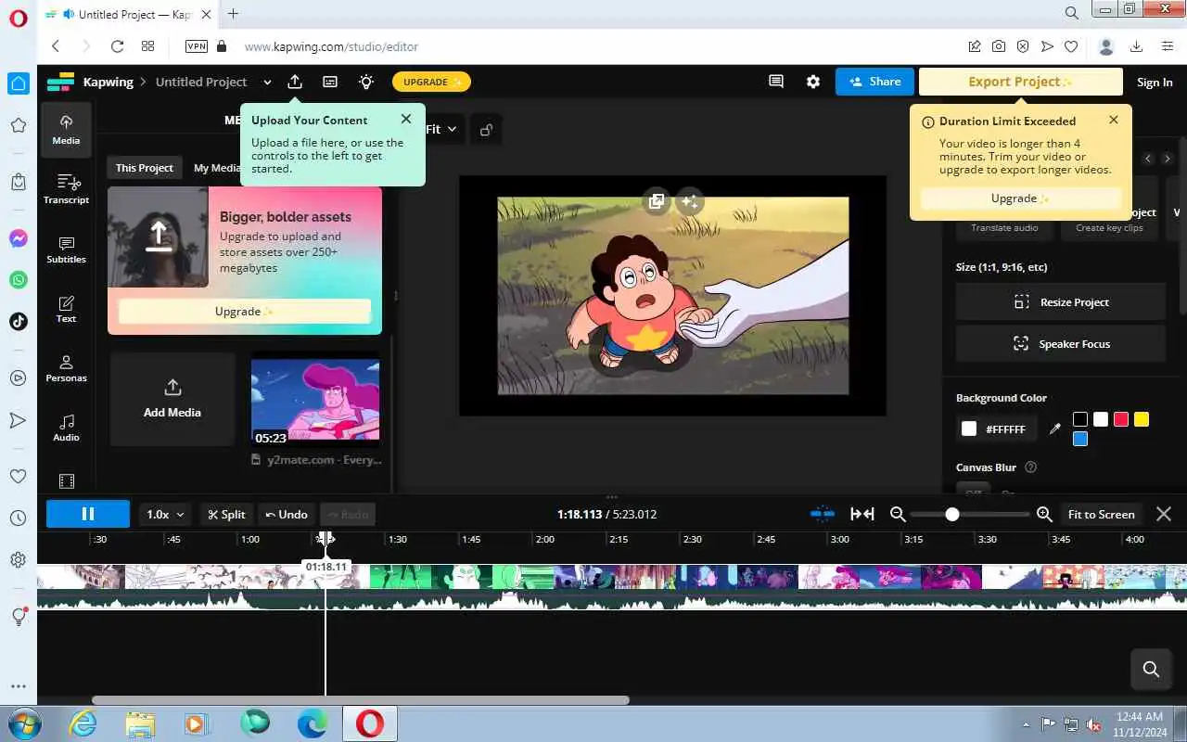Open the 1.0x playback speed dropdown
Viewport: 1187px width, 742px height.
click(166, 514)
